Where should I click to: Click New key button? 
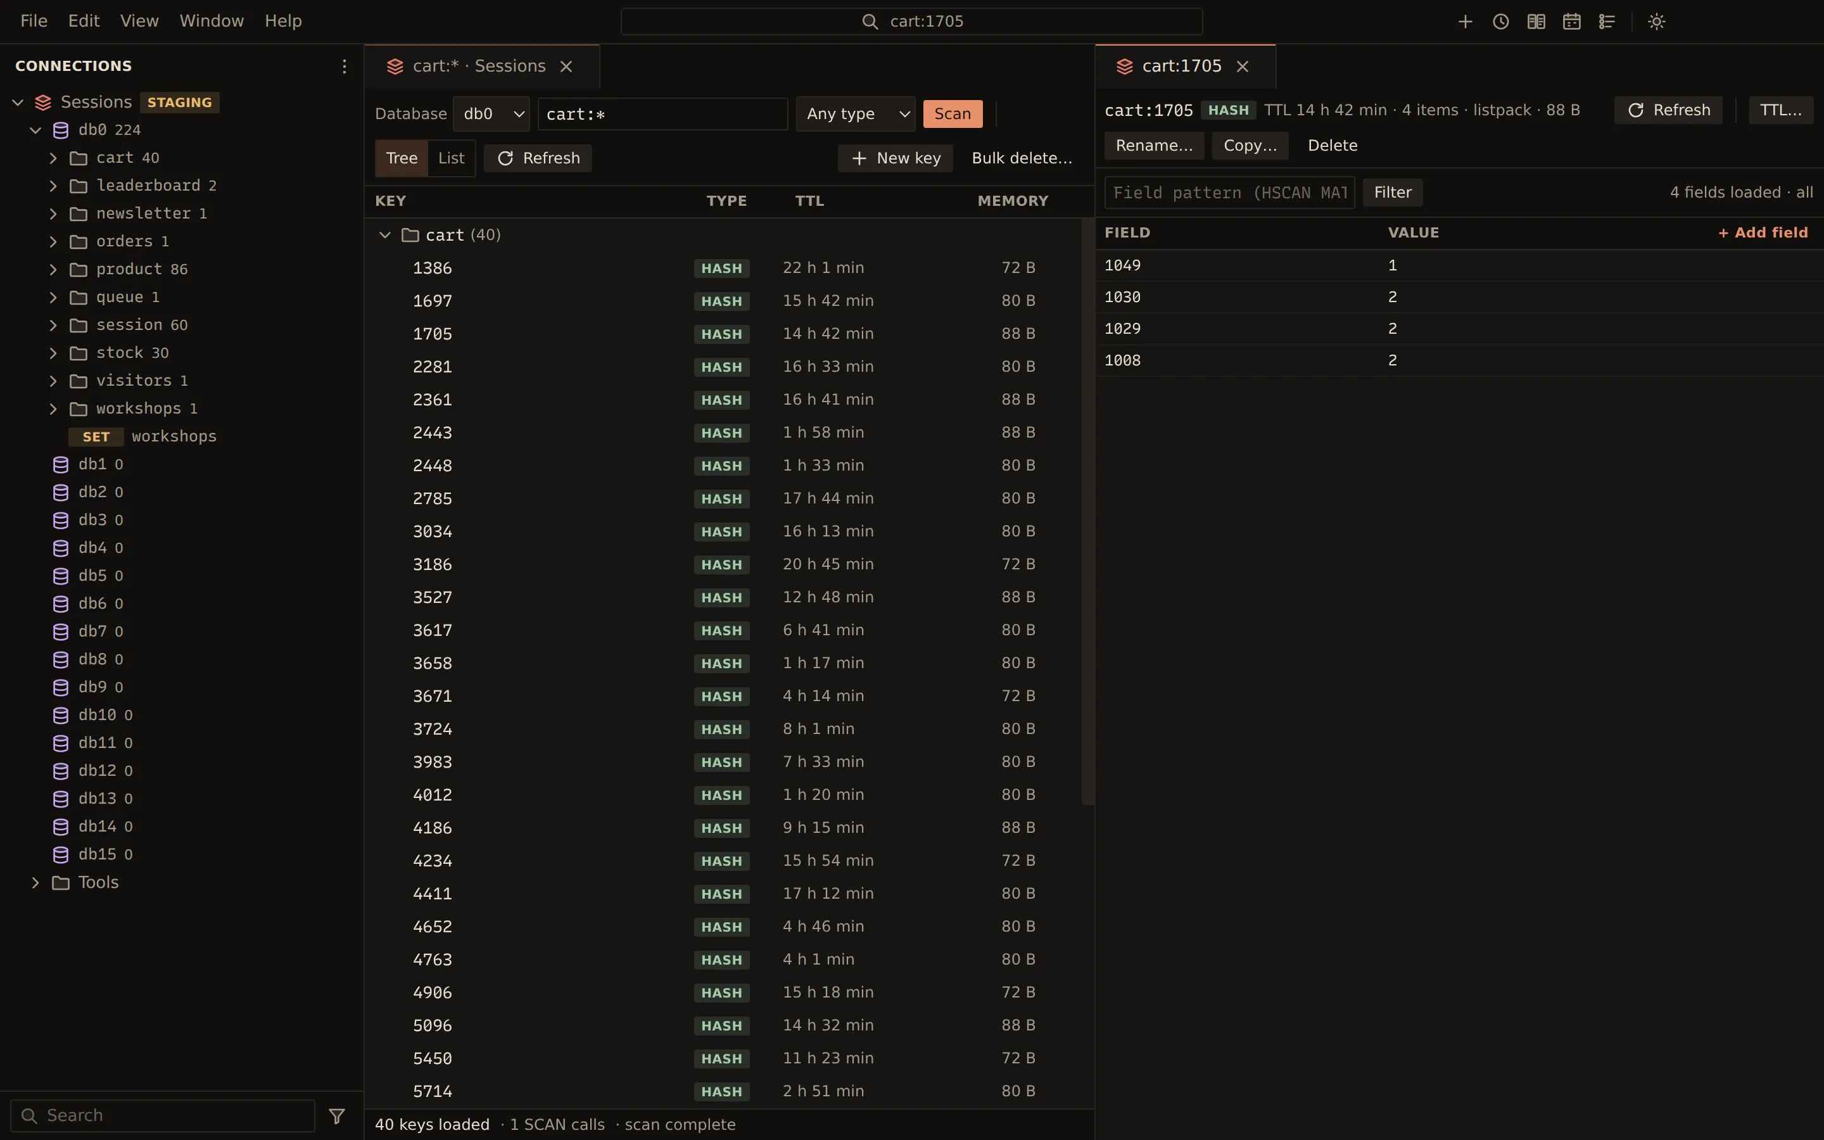pos(896,158)
